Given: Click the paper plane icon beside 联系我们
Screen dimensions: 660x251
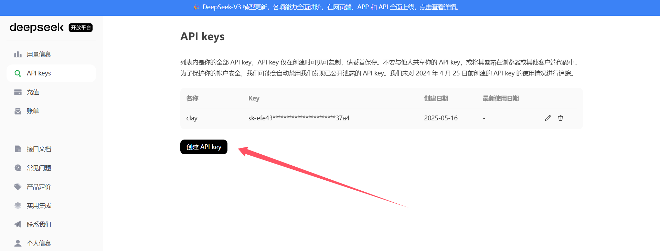Looking at the screenshot, I should (18, 224).
